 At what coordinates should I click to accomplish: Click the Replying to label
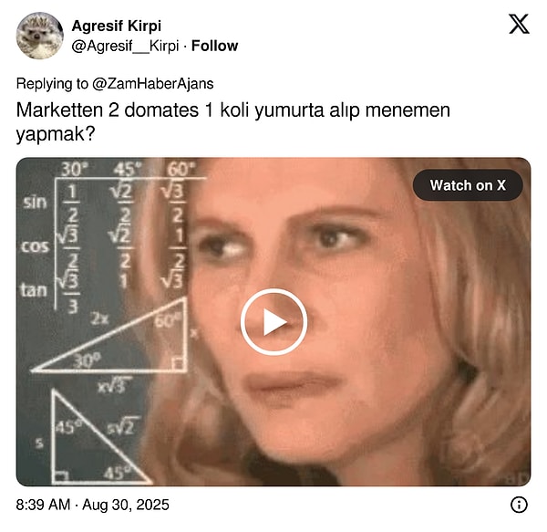coord(52,84)
